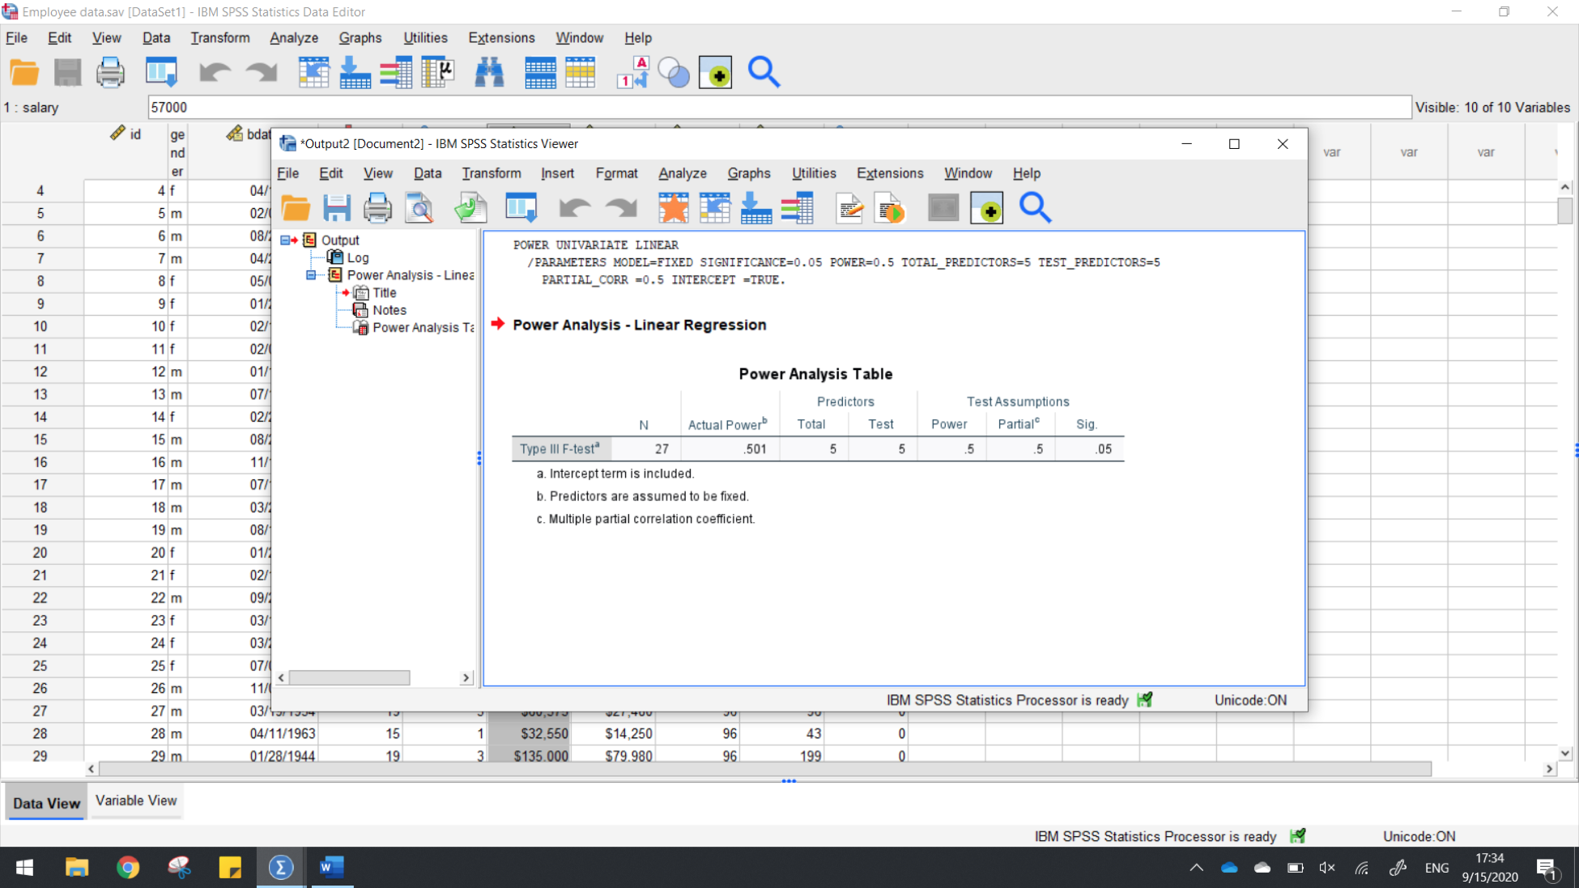
Task: Toggle Value Labels display in the toolbar
Action: pyautogui.click(x=632, y=72)
